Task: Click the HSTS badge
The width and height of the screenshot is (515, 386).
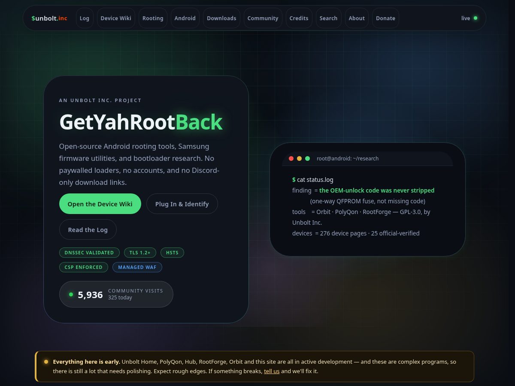Action: tap(172, 253)
